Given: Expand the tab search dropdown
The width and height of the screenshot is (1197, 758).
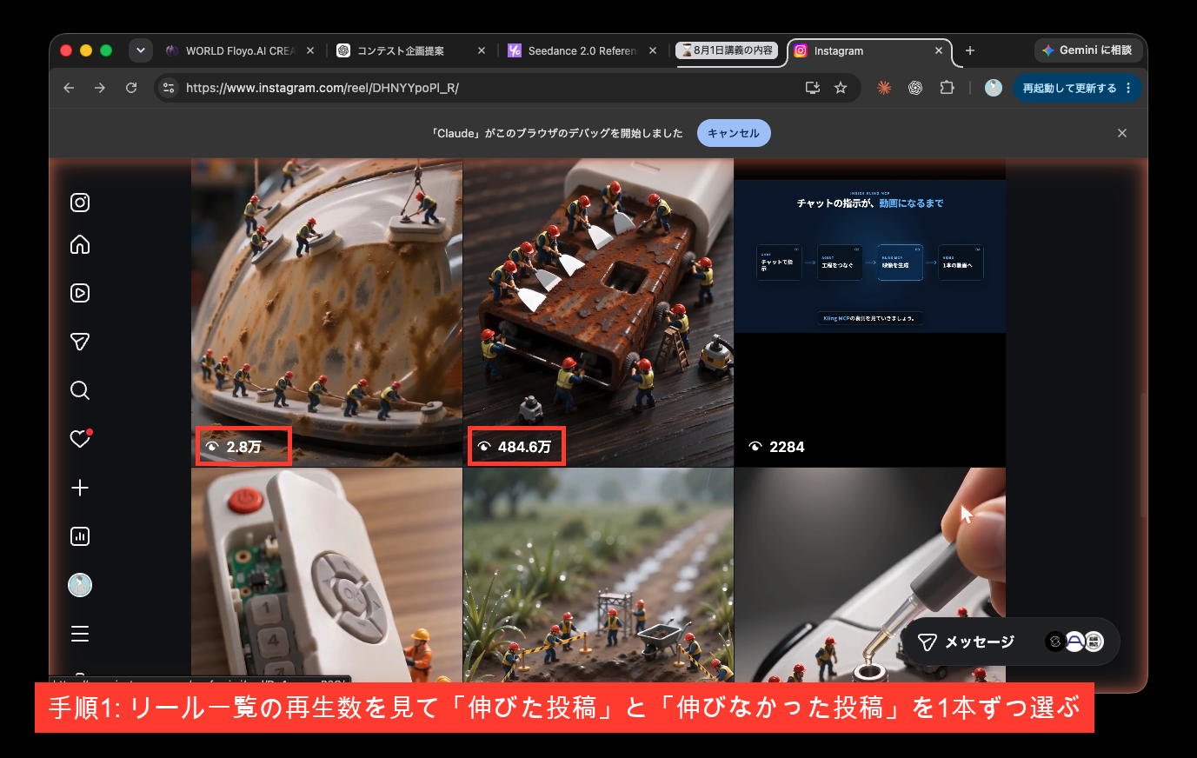Looking at the screenshot, I should pos(141,50).
